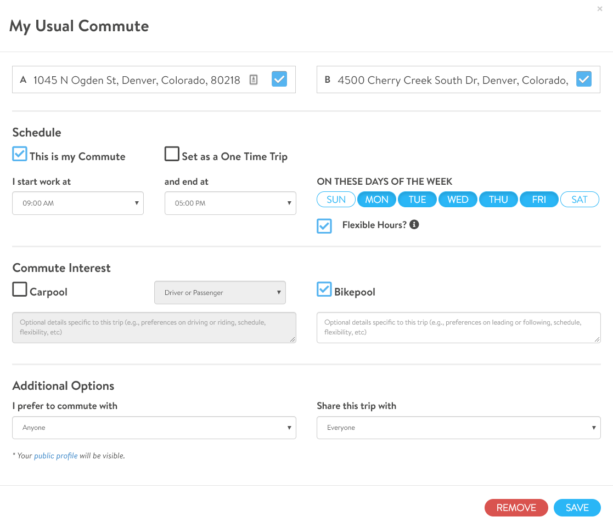
Task: Check Set as a One Time Trip
Action: [172, 154]
